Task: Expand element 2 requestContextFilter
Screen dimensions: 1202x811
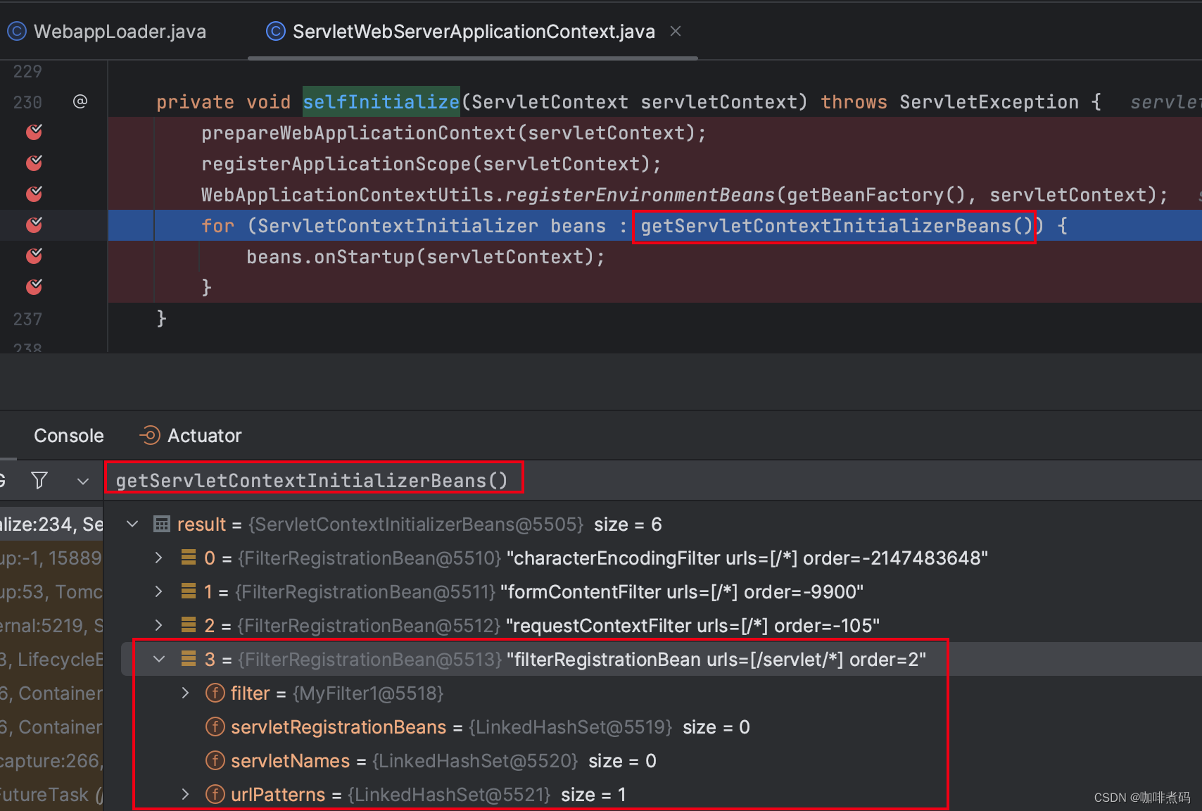Action: (159, 625)
